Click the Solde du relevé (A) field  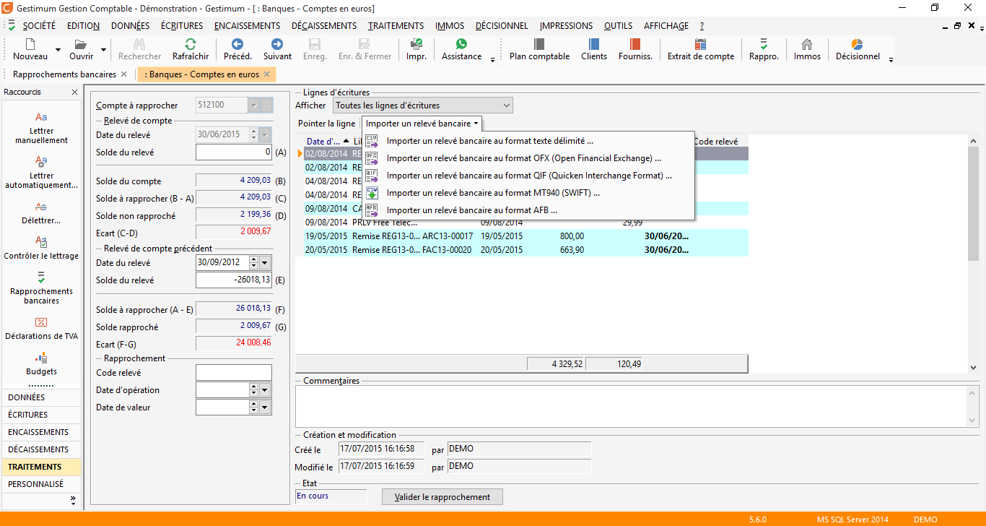coord(234,152)
